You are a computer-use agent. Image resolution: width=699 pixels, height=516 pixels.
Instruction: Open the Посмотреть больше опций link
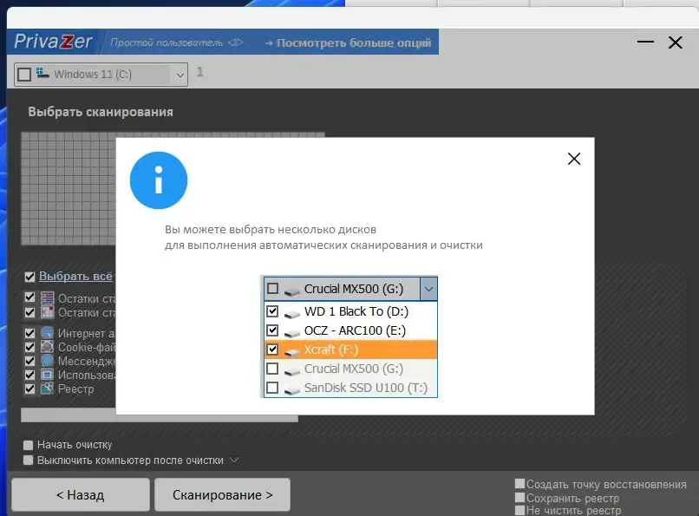348,42
